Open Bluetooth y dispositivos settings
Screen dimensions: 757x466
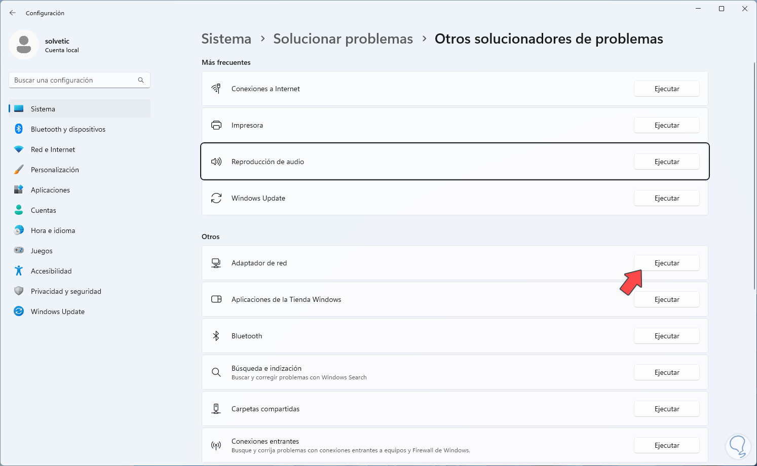pos(68,129)
